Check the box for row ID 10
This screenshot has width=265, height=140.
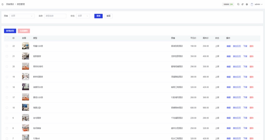[7, 108]
